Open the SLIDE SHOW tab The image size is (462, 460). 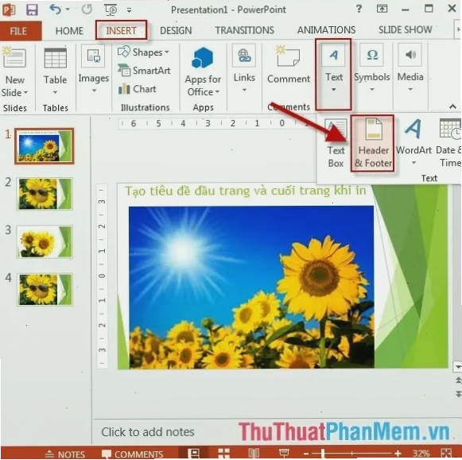[405, 29]
